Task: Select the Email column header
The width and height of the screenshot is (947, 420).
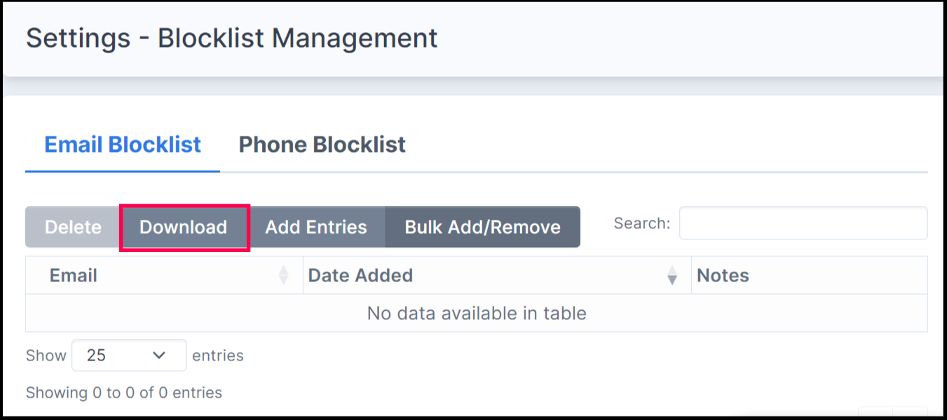Action: pos(73,275)
